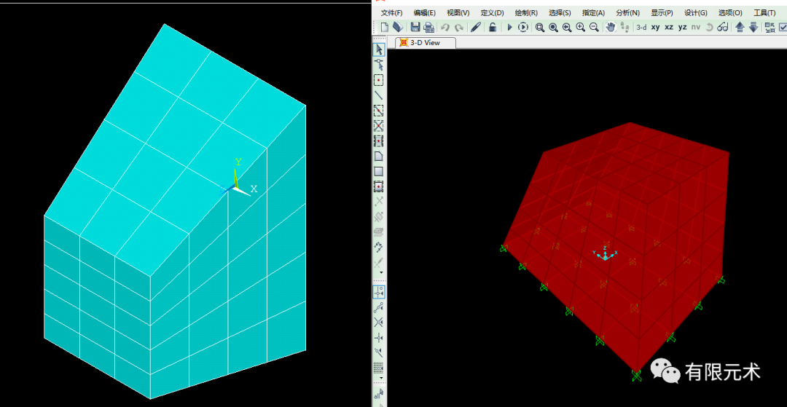787x407 pixels.
Task: Open the 分析(N) menu
Action: coord(627,12)
